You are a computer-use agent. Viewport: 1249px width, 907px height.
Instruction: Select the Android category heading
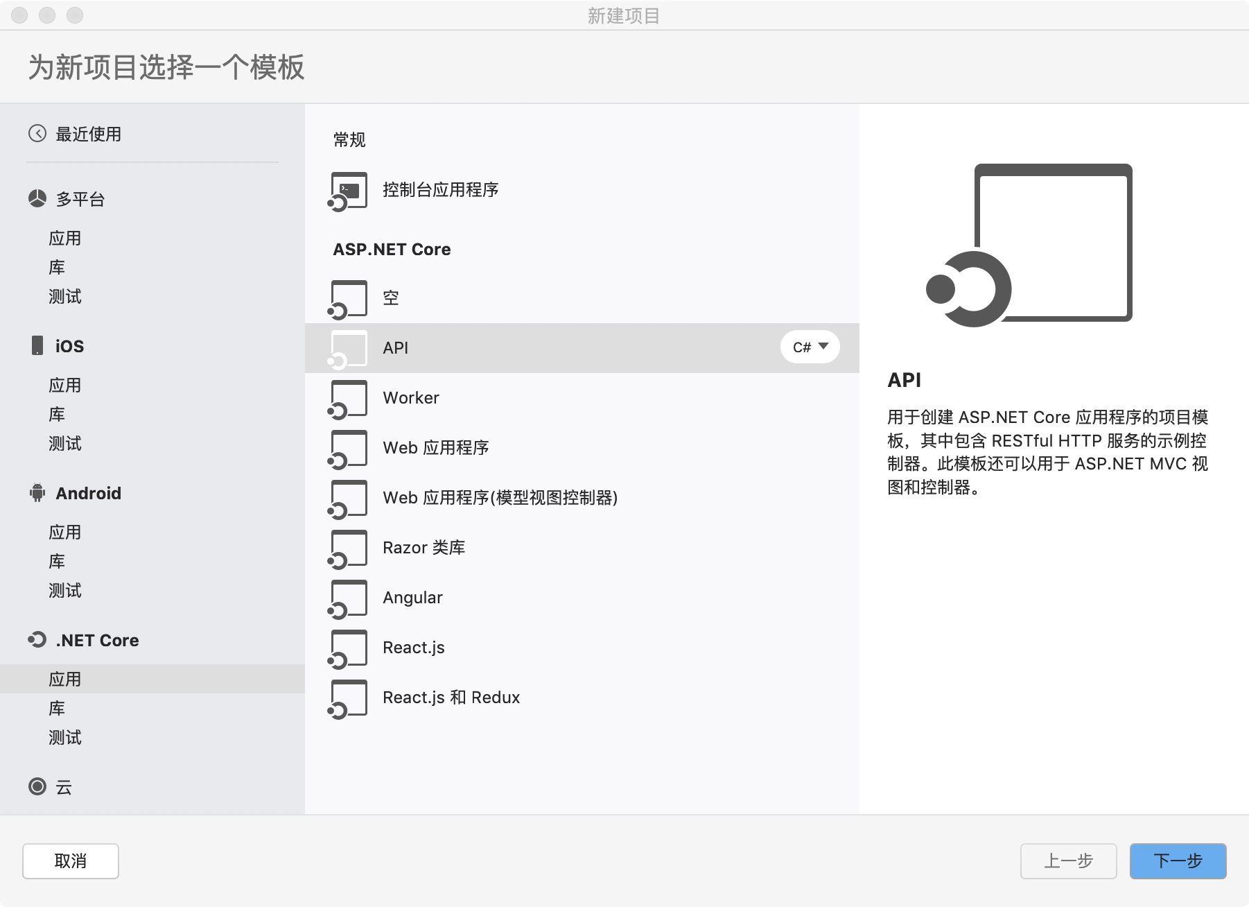[x=88, y=493]
